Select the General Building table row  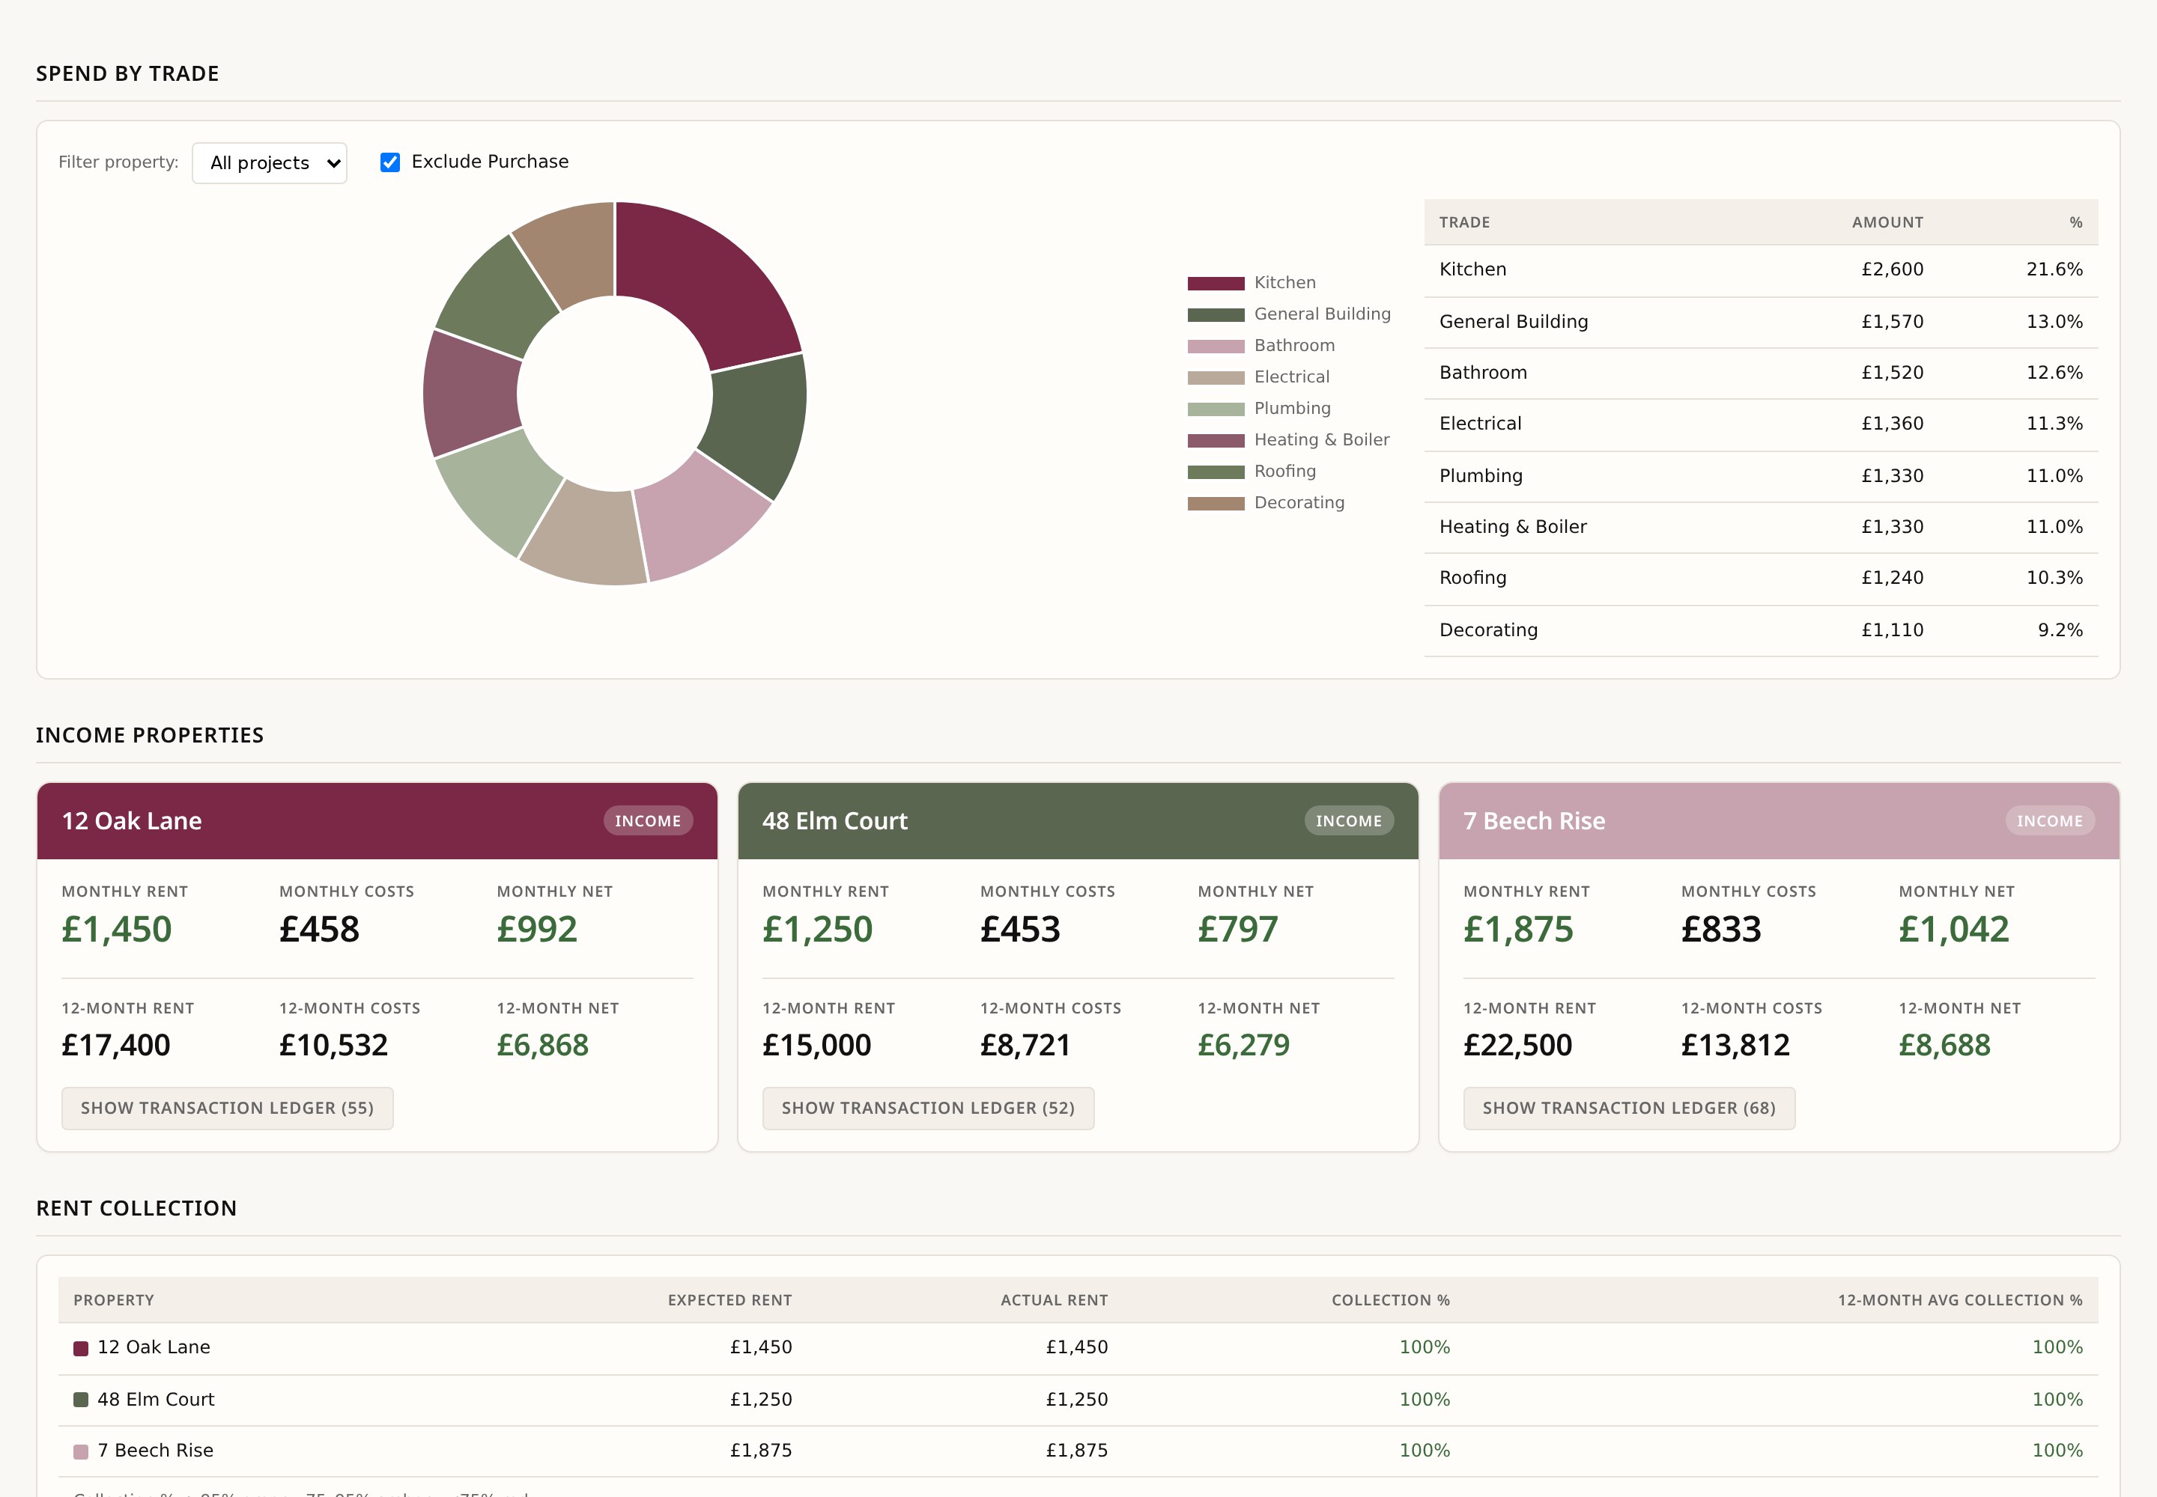click(1761, 322)
